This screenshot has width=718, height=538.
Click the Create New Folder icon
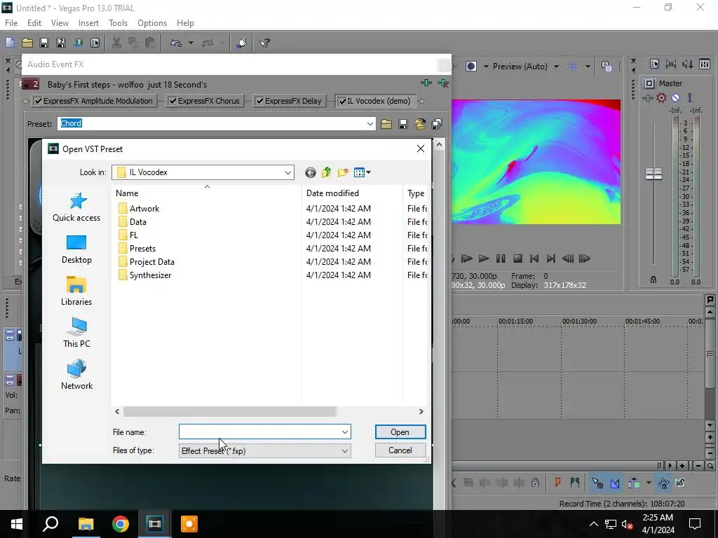point(342,172)
